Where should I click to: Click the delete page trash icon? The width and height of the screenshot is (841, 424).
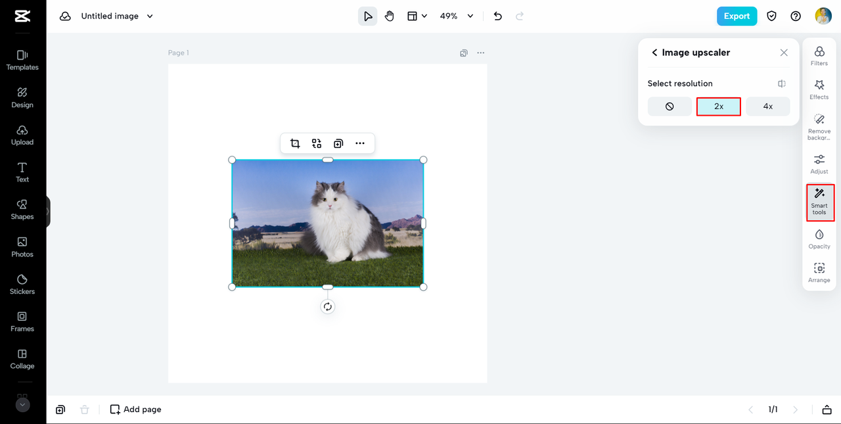84,410
